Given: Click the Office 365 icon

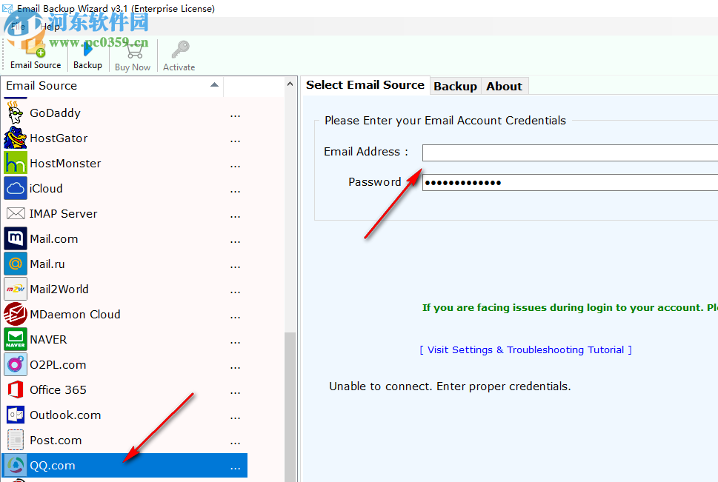Looking at the screenshot, I should tap(15, 389).
